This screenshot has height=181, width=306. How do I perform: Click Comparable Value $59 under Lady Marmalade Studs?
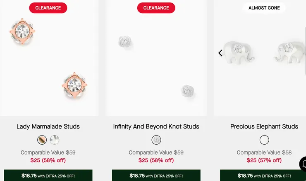pos(48,152)
